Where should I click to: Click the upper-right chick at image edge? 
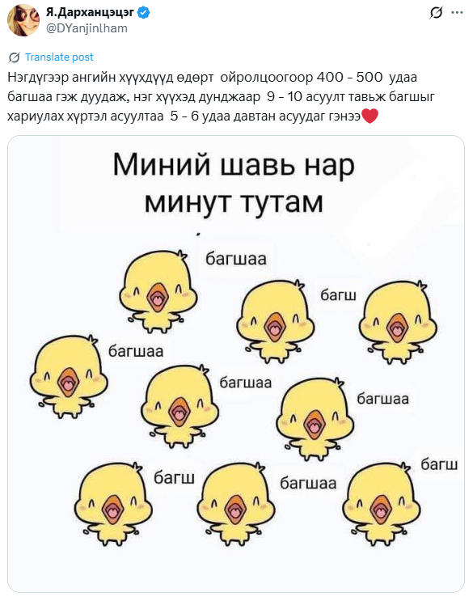coord(398,322)
